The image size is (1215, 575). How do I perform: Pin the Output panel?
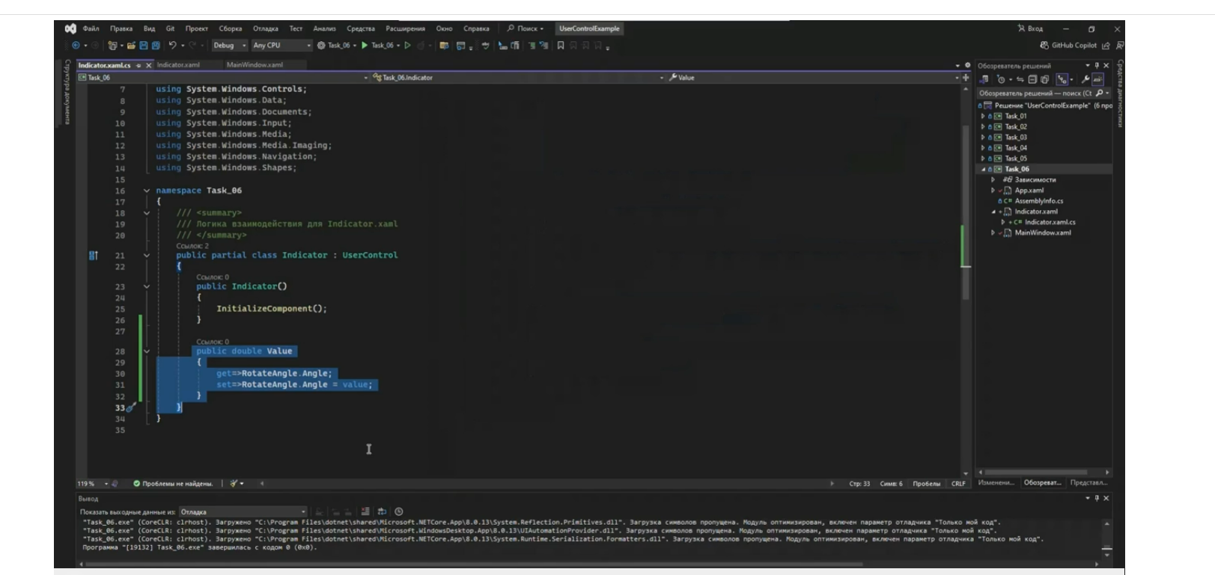(1097, 498)
